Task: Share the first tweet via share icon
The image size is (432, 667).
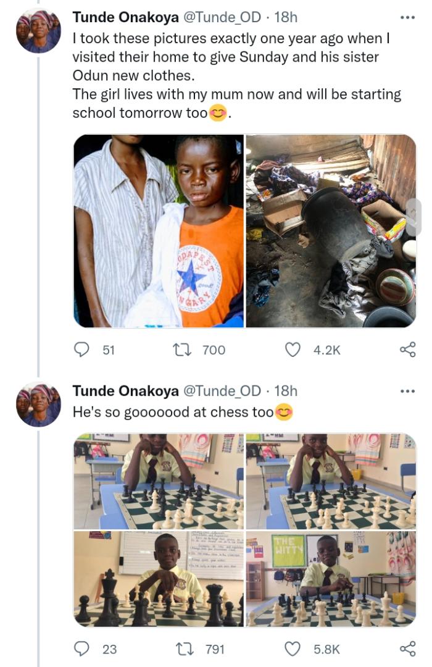Action: point(408,350)
